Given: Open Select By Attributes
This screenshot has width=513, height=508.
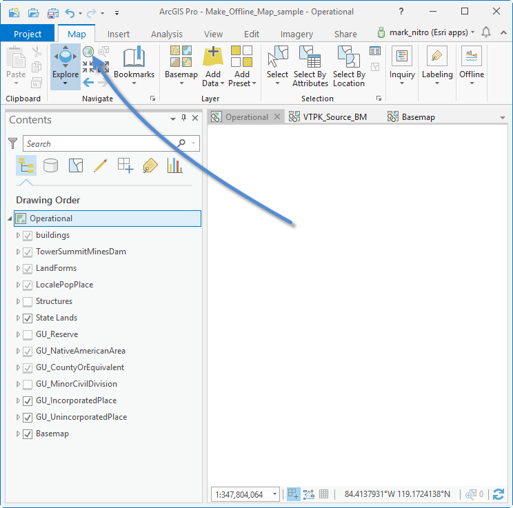Looking at the screenshot, I should [310, 67].
